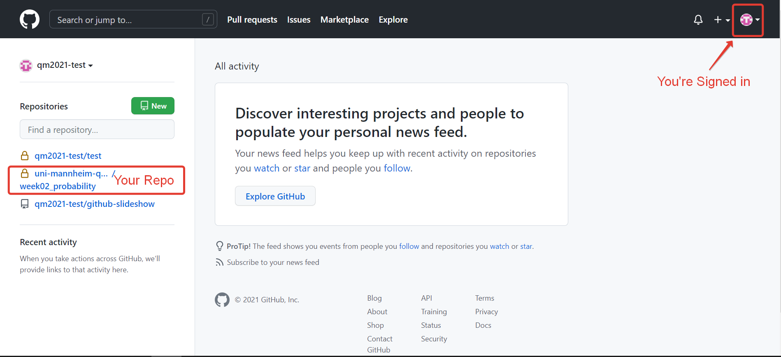Click the slash shortcut icon in search
Screen dimensions: 781x357
(208, 19)
